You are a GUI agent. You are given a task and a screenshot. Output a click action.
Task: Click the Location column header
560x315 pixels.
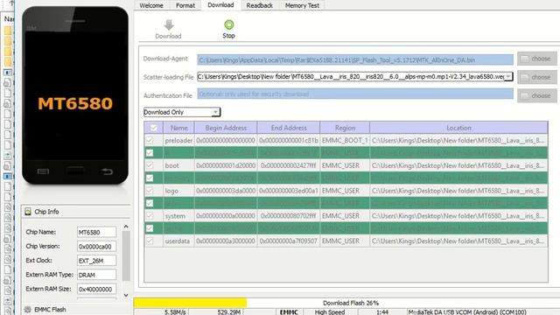pyautogui.click(x=458, y=128)
